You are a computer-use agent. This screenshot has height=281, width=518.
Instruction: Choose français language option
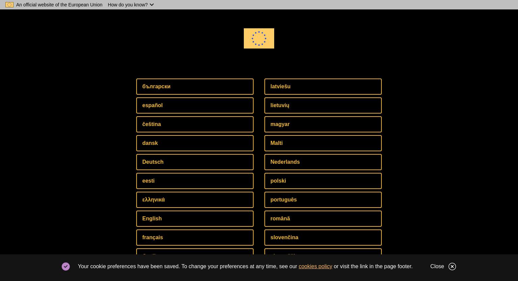pyautogui.click(x=195, y=238)
